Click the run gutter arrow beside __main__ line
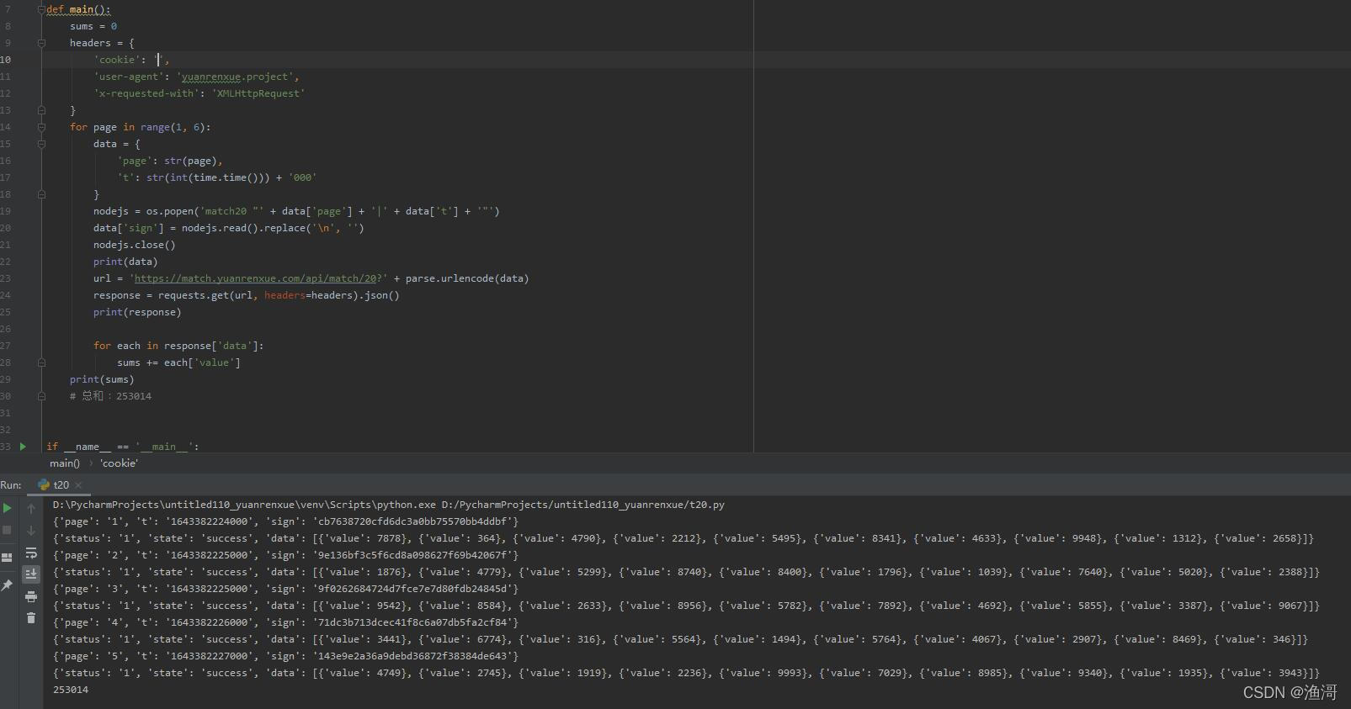This screenshot has width=1351, height=709. pos(23,447)
